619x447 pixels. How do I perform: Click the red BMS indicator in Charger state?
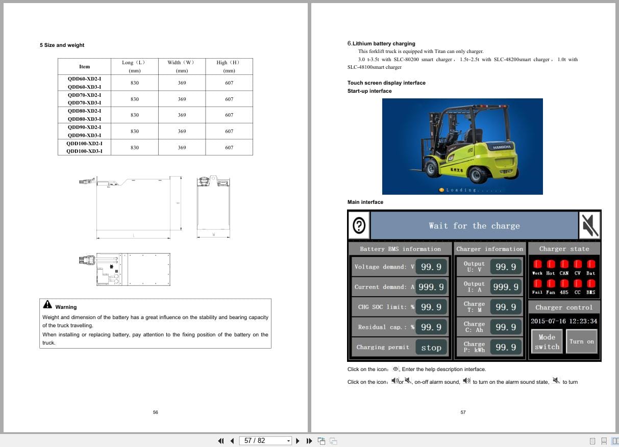tap(590, 283)
